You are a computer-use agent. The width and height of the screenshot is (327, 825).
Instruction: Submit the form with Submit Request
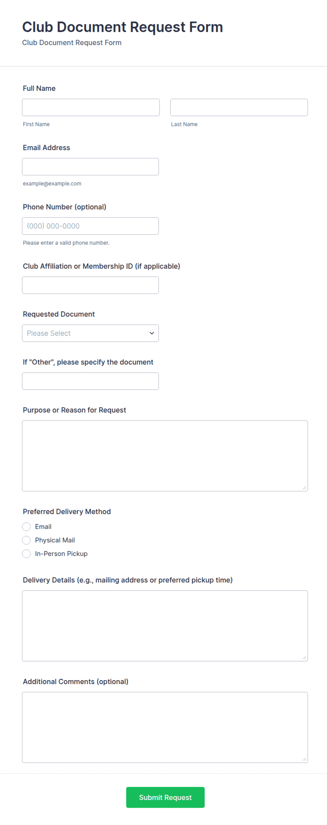(165, 797)
